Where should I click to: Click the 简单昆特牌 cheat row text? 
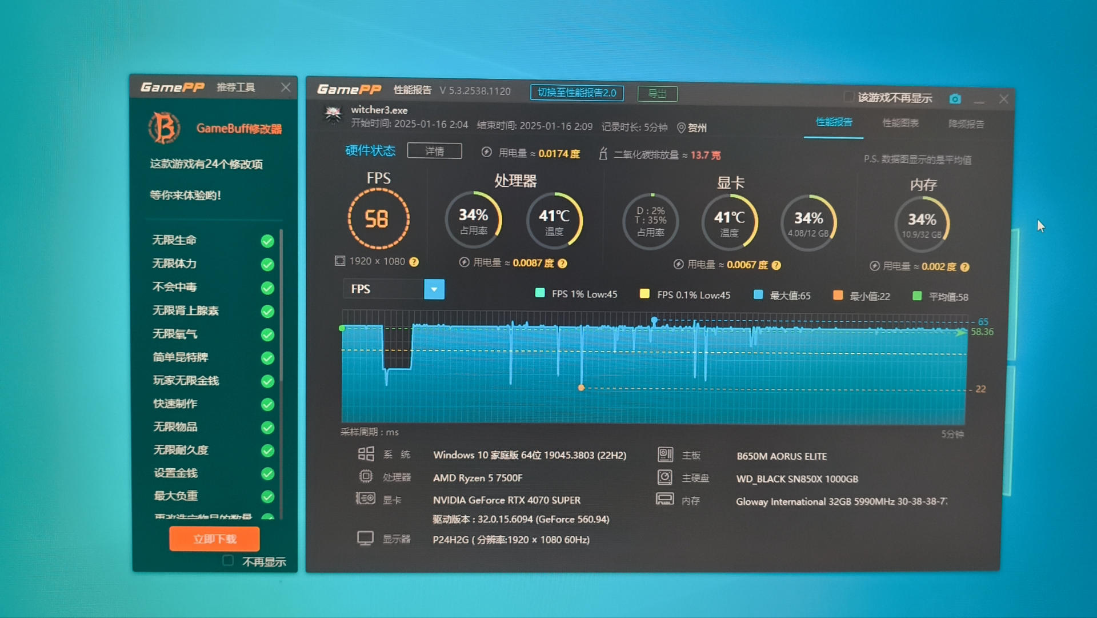[x=180, y=357]
